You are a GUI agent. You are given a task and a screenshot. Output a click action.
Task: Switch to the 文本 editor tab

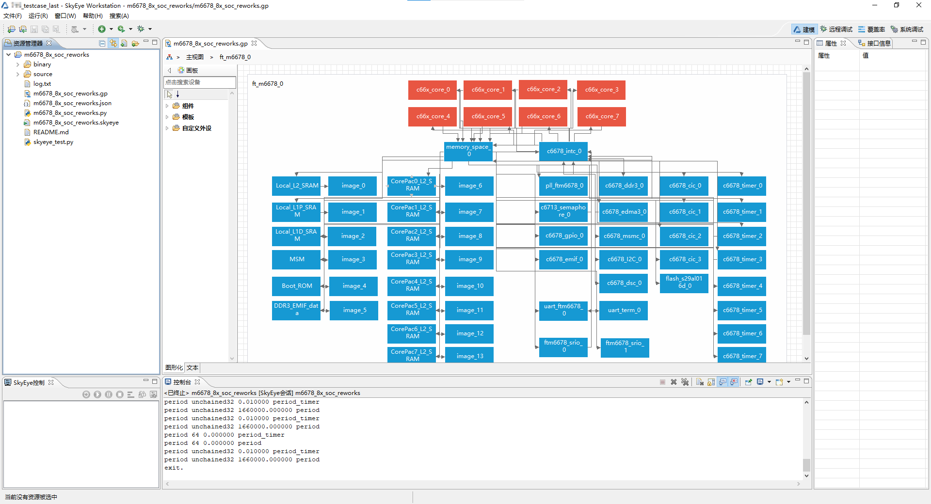click(193, 368)
